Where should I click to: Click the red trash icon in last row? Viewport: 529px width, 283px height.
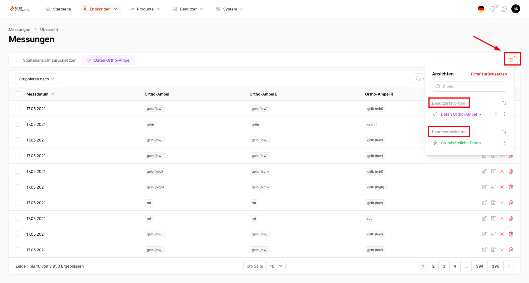pyautogui.click(x=511, y=250)
